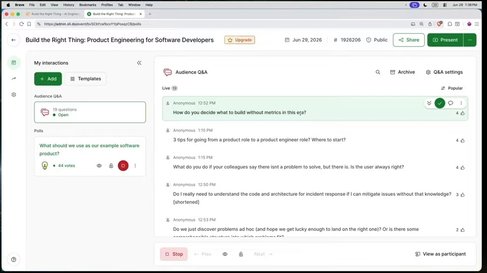Toggle poll results visibility eye icon

99,165
